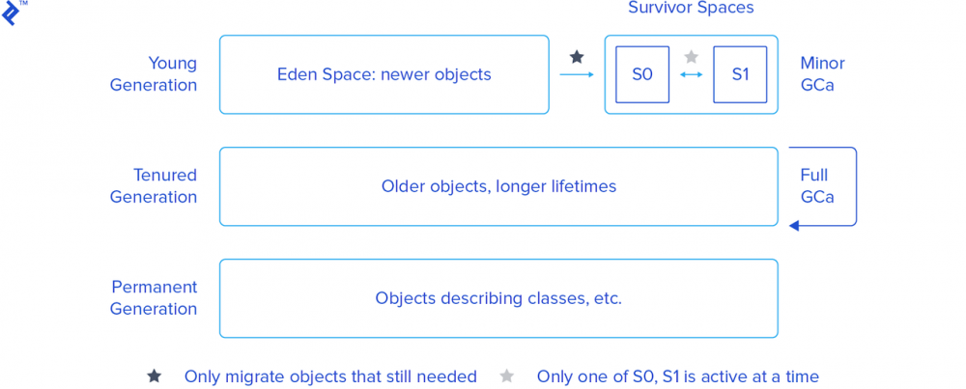The height and width of the screenshot is (389, 966).
Task: Click the Survivor Spaces heading
Action: [x=691, y=8]
